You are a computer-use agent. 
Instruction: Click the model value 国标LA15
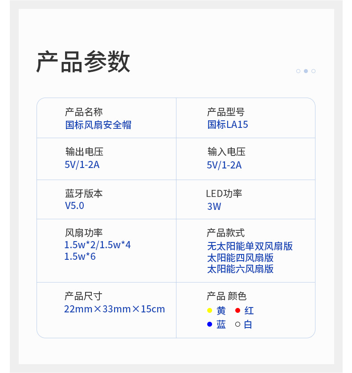228,125
